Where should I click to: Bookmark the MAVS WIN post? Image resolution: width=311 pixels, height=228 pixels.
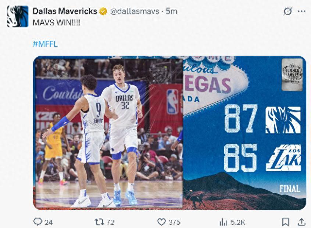click(x=285, y=222)
